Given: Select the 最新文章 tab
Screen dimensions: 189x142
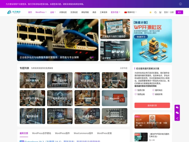Looking at the screenshot, I should point(24,133).
